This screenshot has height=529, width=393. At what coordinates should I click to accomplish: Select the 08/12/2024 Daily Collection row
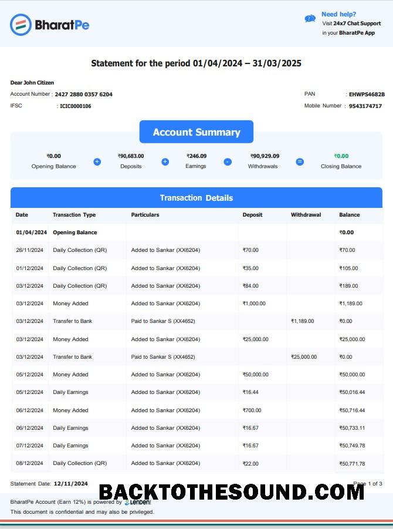[197, 464]
